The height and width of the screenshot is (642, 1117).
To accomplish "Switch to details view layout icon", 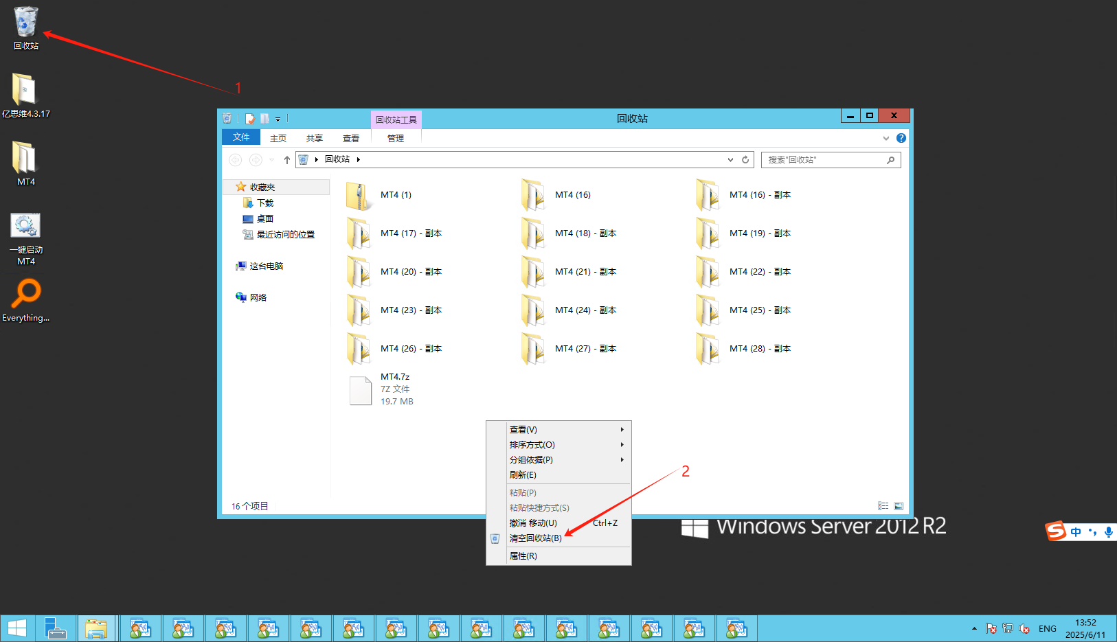I will pos(883,506).
